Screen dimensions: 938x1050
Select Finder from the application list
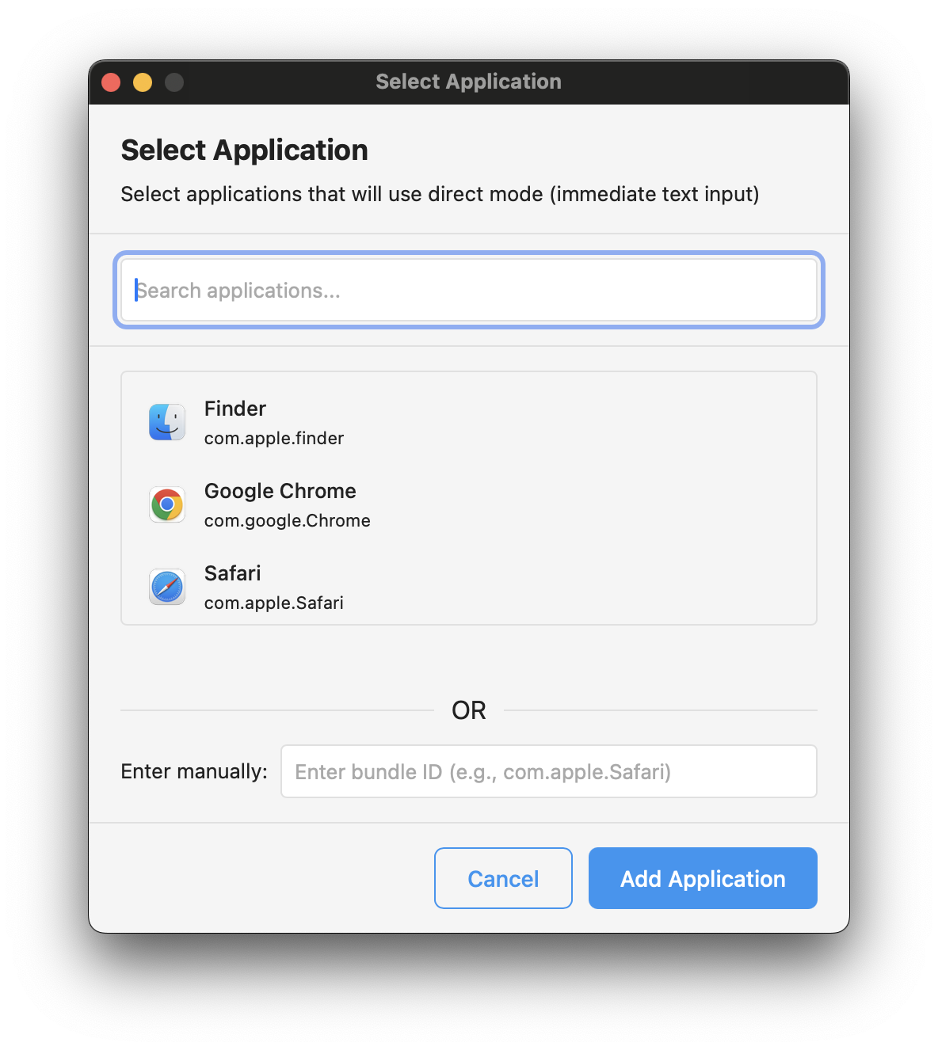tap(234, 409)
